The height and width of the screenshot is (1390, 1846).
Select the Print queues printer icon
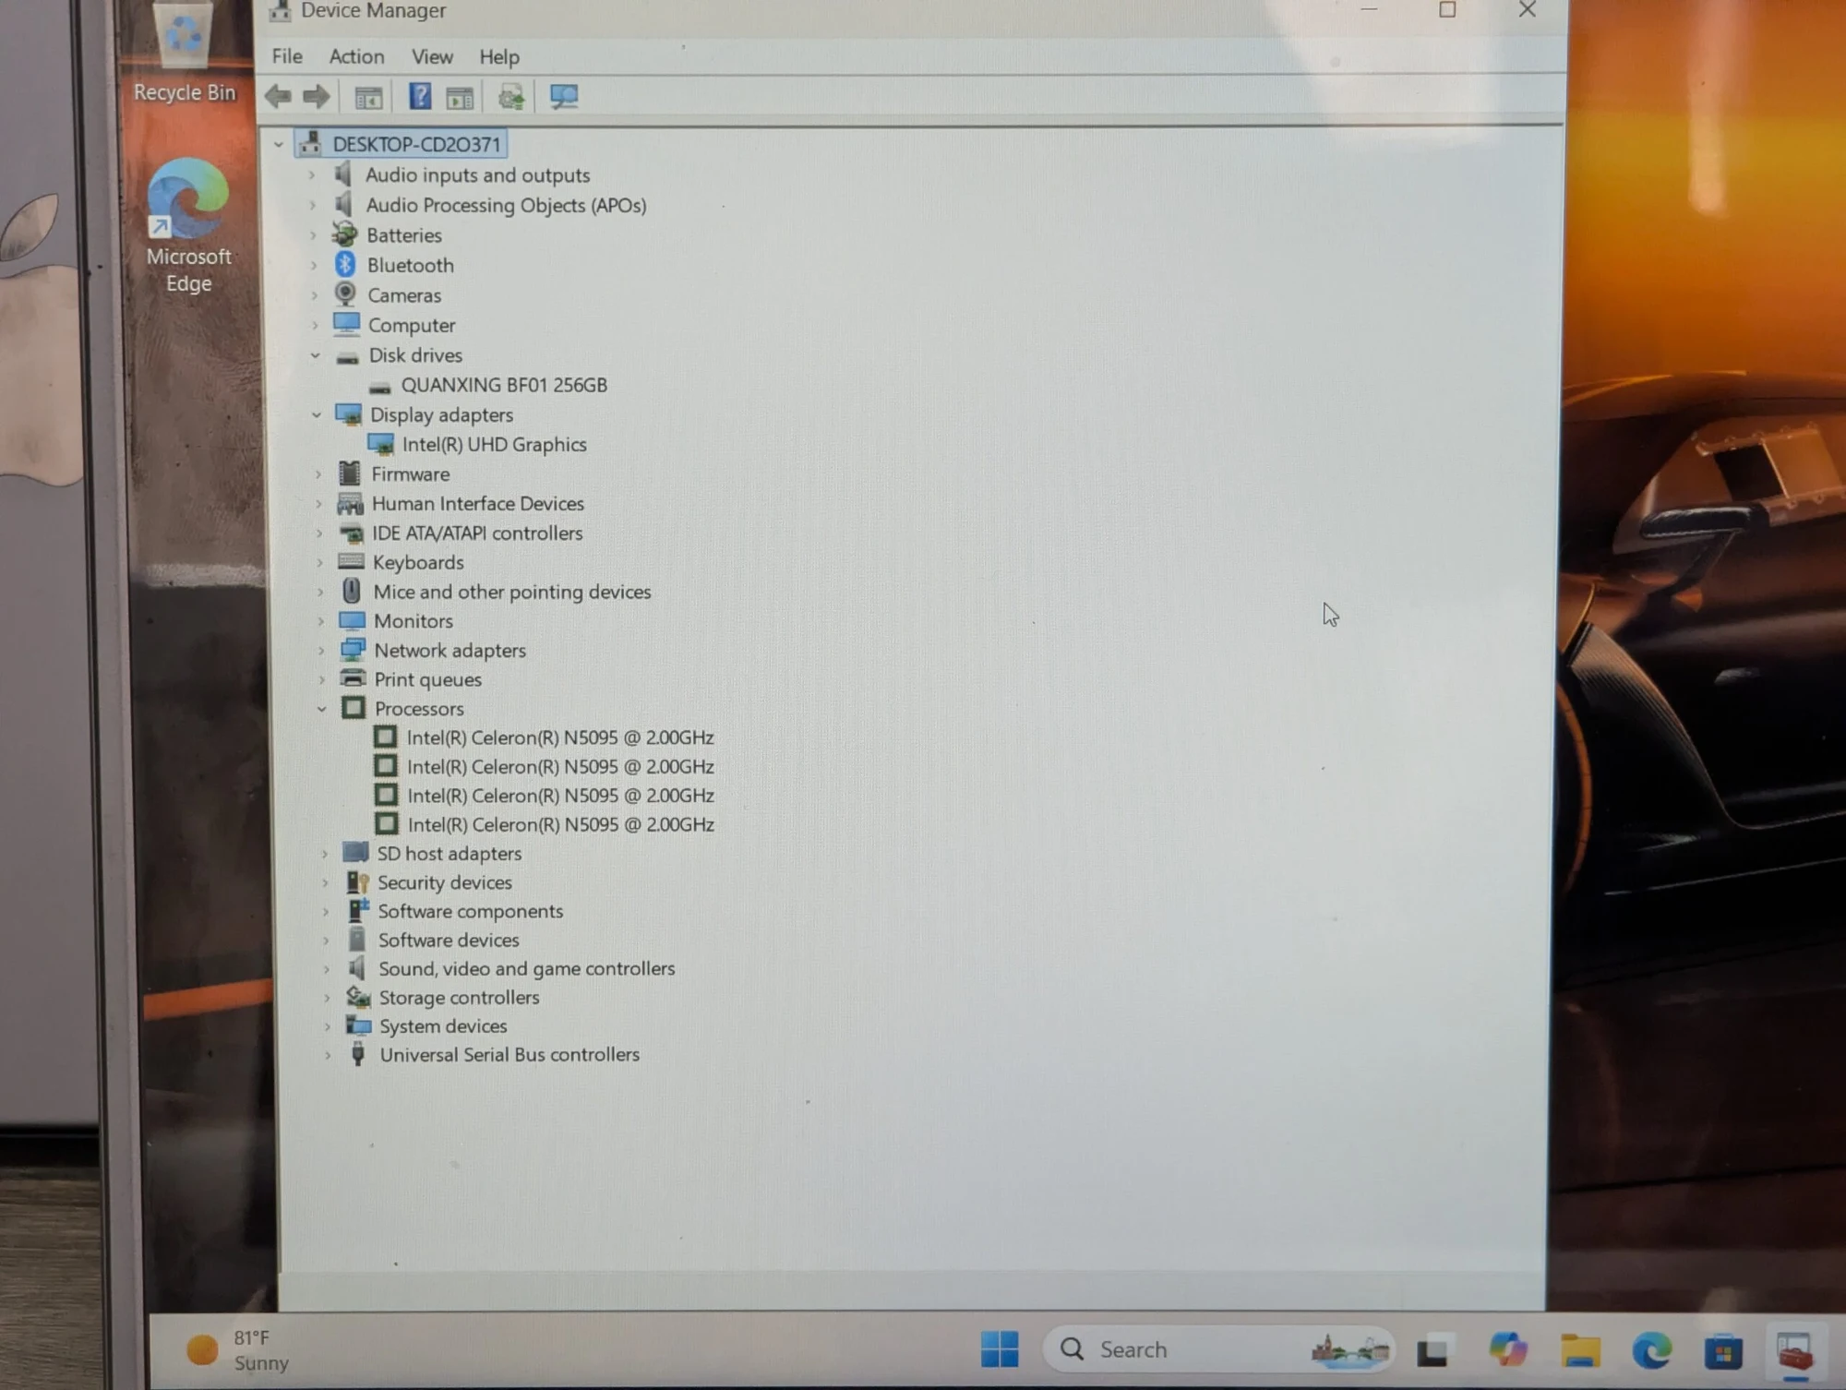(x=353, y=678)
